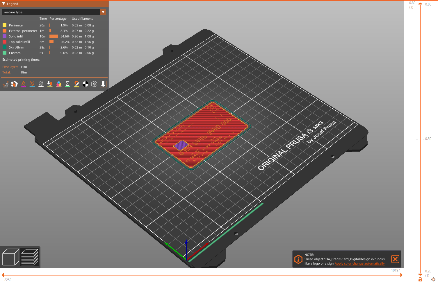Toggle retractions up-arrows icon
This screenshot has height=282, width=438.
(23, 84)
